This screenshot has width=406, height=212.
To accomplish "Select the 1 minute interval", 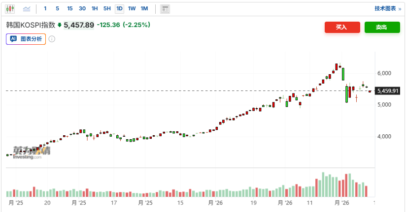I will [x=45, y=9].
